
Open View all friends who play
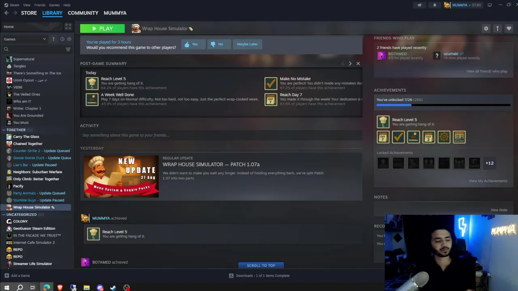[486, 71]
